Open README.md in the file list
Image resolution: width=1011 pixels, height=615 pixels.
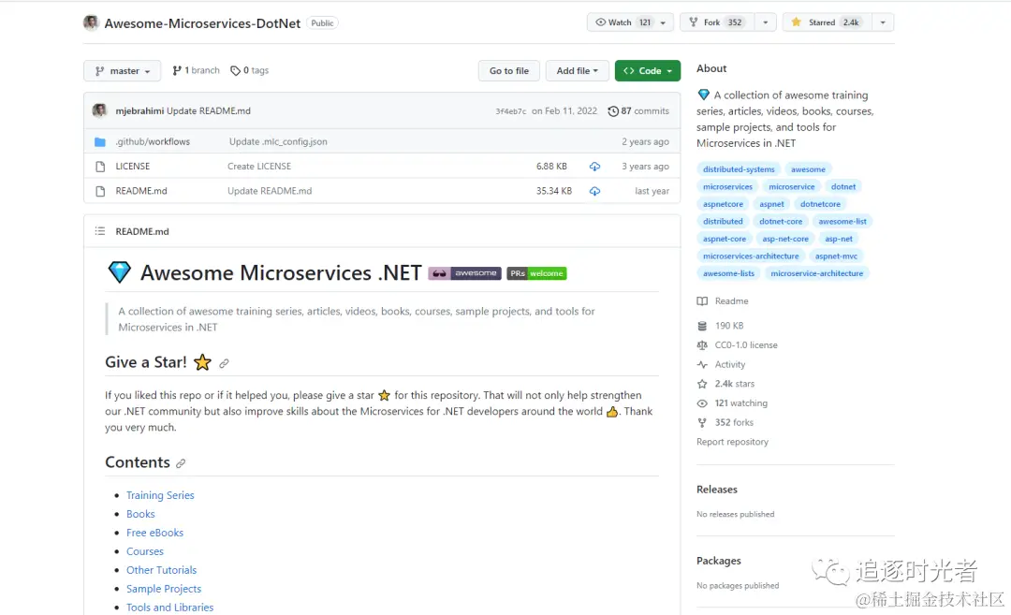[x=141, y=191]
